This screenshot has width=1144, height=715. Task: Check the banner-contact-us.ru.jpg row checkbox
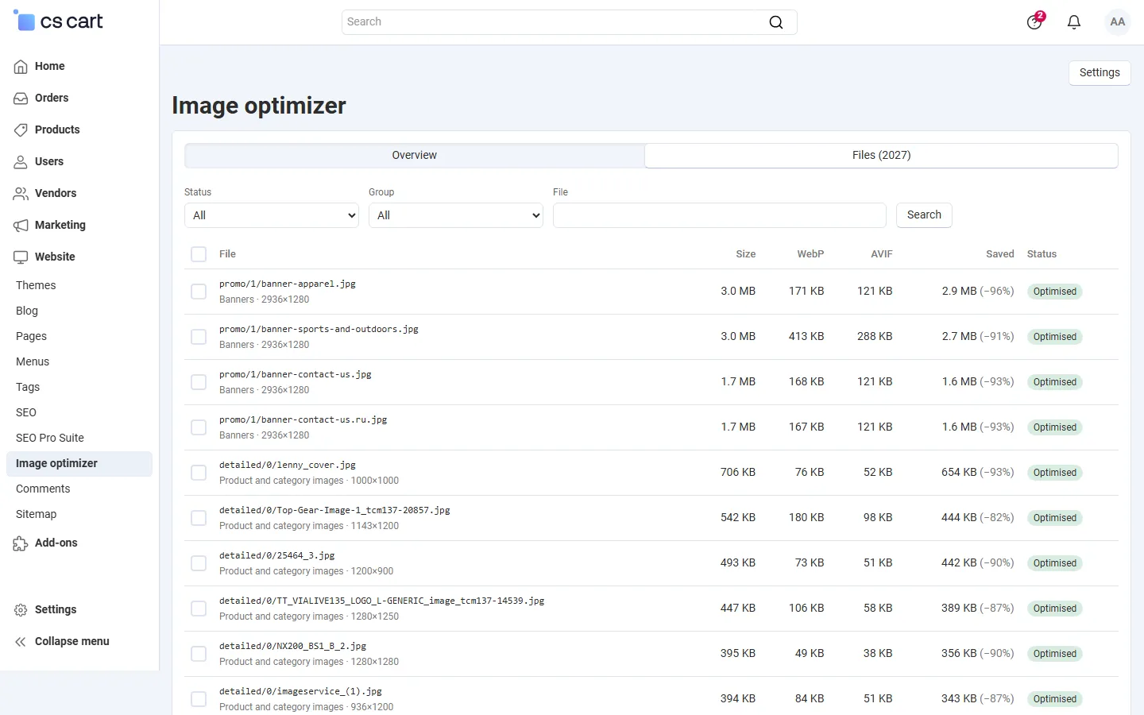point(199,427)
